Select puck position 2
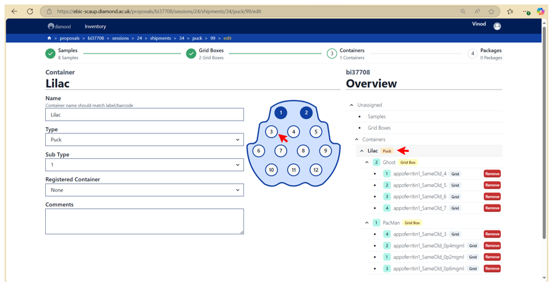 point(306,113)
